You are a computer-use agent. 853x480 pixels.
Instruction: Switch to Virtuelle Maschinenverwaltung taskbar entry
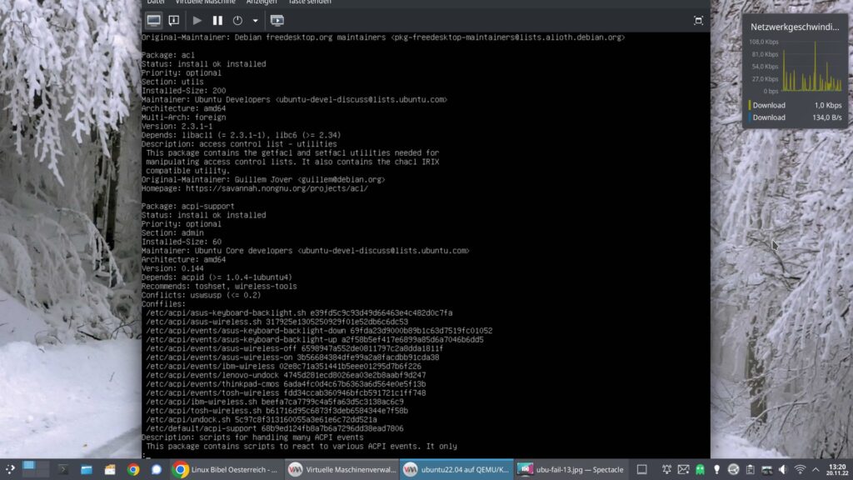coord(342,470)
